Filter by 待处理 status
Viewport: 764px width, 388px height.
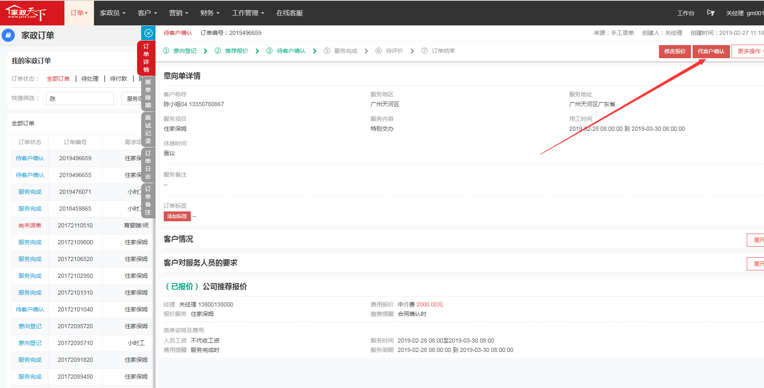[90, 79]
